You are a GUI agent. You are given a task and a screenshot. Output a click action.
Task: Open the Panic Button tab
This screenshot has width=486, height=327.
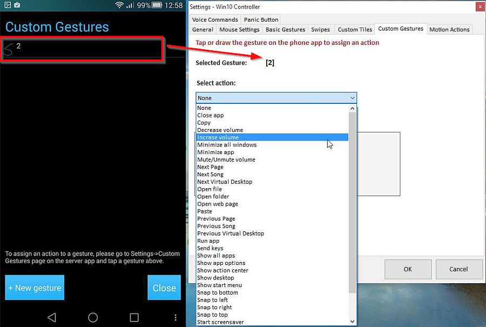[261, 19]
